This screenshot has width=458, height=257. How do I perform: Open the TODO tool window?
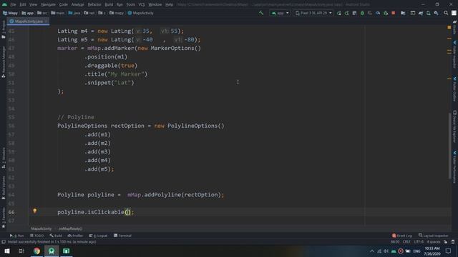(x=36, y=236)
